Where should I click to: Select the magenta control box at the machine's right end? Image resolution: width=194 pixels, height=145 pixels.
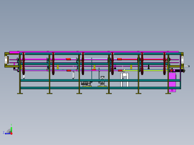(172, 82)
